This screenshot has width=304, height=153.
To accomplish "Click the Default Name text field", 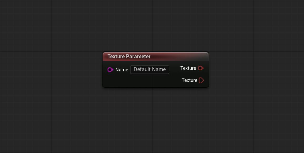I will point(150,70).
